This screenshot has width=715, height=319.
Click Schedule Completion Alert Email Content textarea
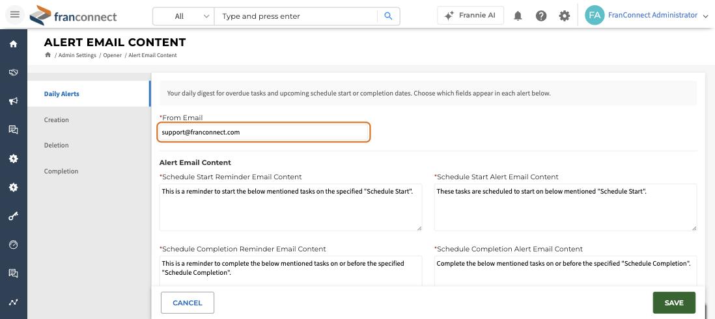click(565, 271)
